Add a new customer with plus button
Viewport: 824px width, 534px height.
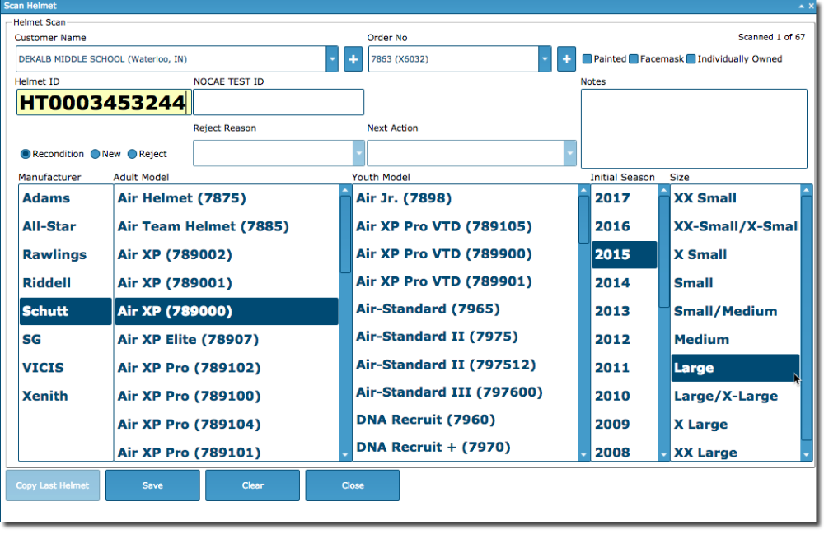click(353, 59)
